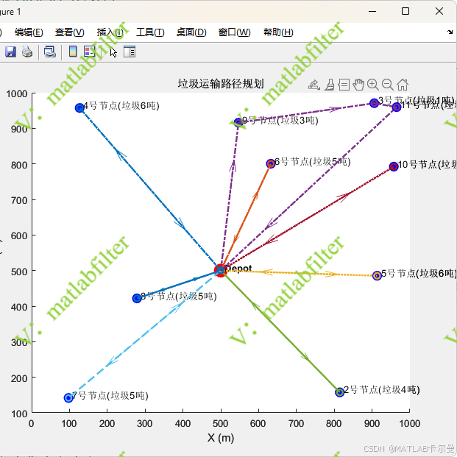Image resolution: width=457 pixels, height=457 pixels.
Task: Open the 窗口(W) menu
Action: click(x=234, y=32)
